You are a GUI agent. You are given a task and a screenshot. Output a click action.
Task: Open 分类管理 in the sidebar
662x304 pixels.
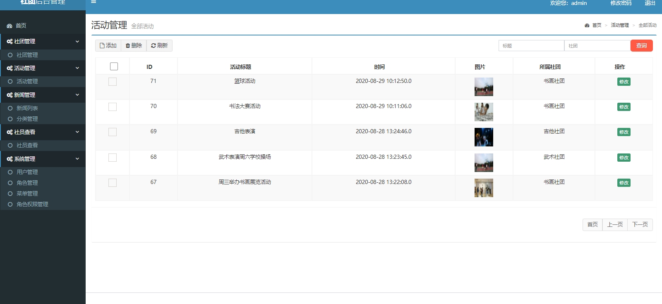point(27,119)
